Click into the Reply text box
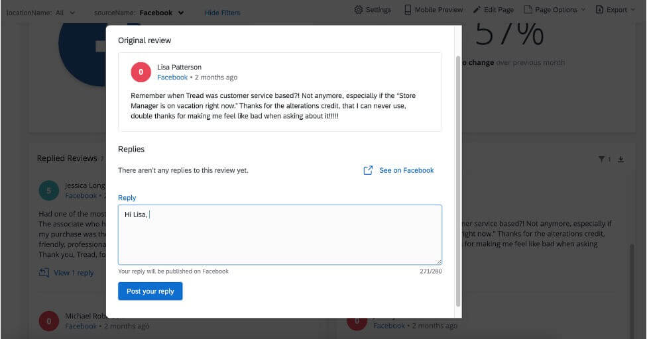 (x=280, y=235)
